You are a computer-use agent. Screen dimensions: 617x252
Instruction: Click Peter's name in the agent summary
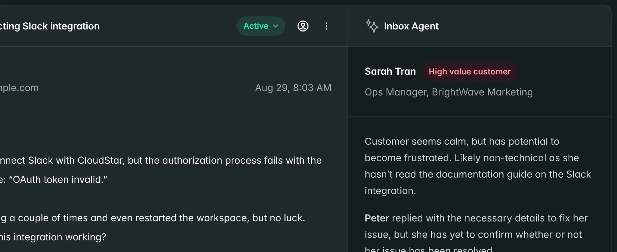point(376,218)
